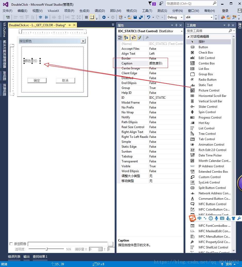This screenshot has height=267, width=242.
Task: Click the Save toolbar icon
Action: pos(135,17)
